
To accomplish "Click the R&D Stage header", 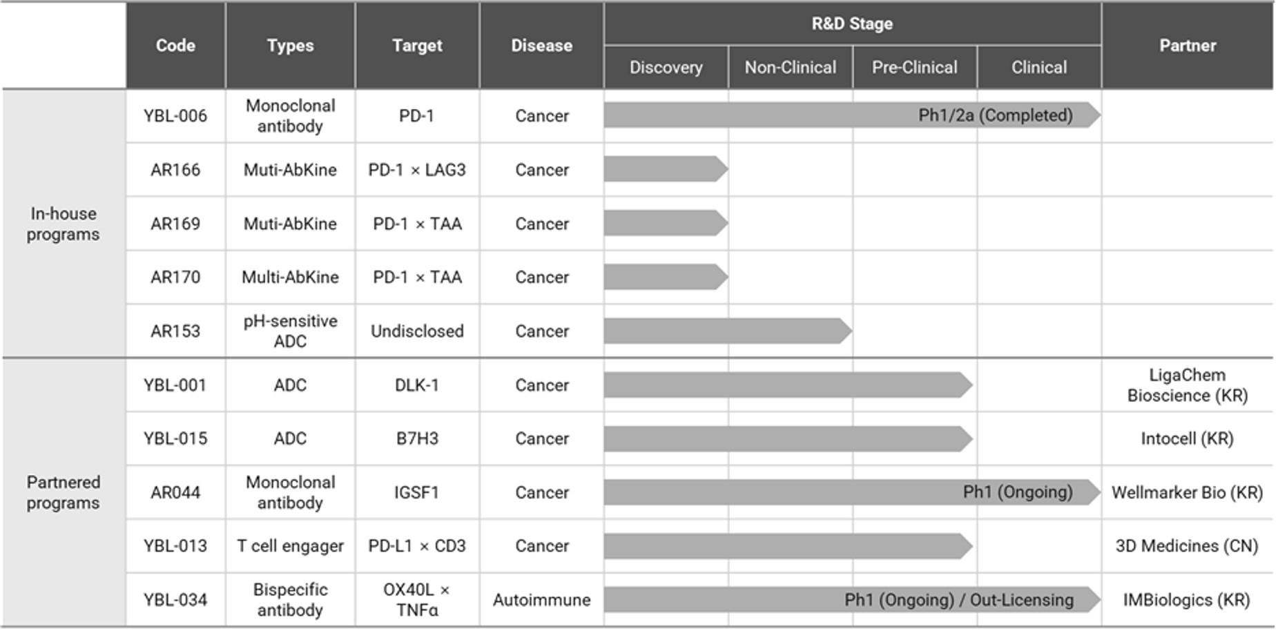I will click(x=851, y=23).
